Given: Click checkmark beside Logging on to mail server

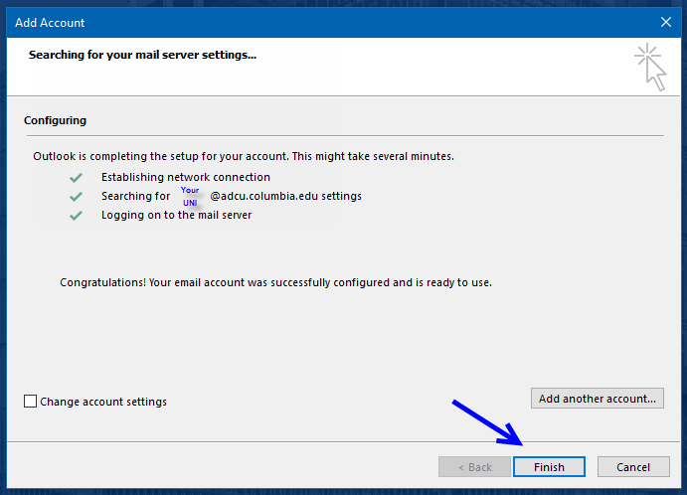Looking at the screenshot, I should coord(77,216).
